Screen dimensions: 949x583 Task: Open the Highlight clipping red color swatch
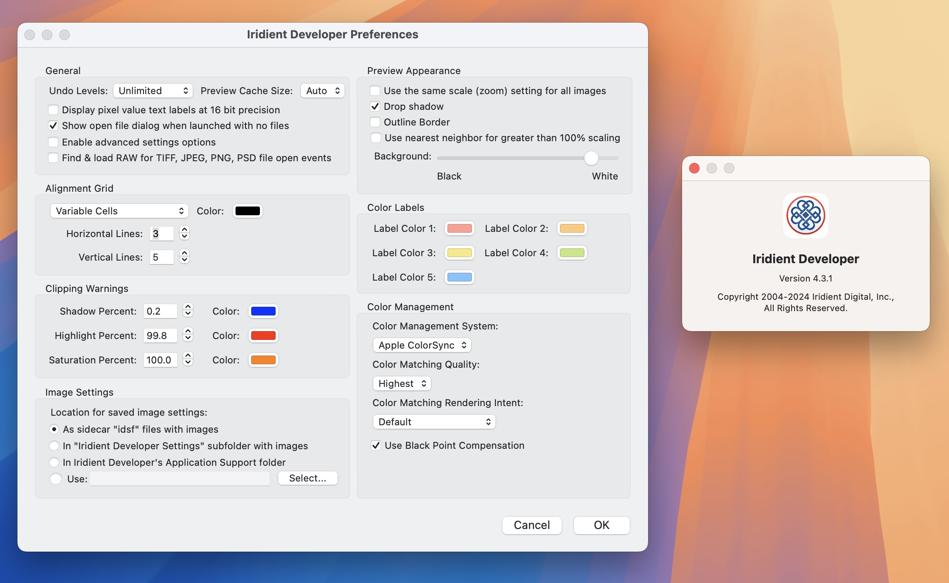[x=263, y=336]
